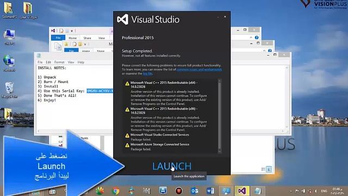
Task: Close the Visual Studio setup dialog
Action: (x=225, y=17)
